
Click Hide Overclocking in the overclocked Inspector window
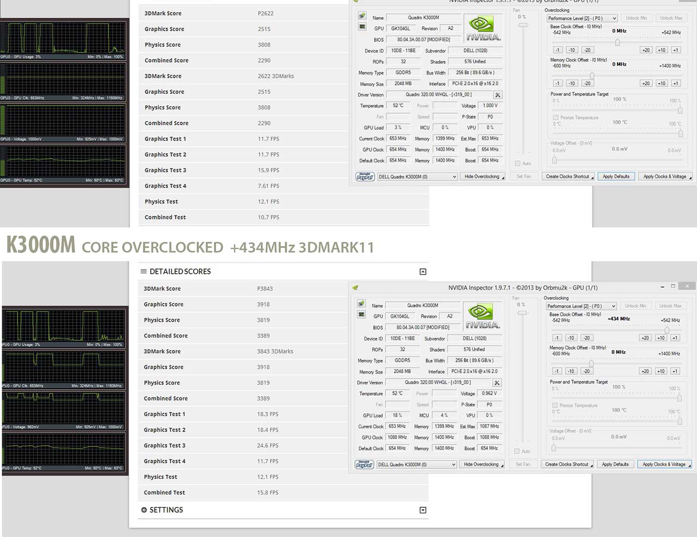(481, 465)
